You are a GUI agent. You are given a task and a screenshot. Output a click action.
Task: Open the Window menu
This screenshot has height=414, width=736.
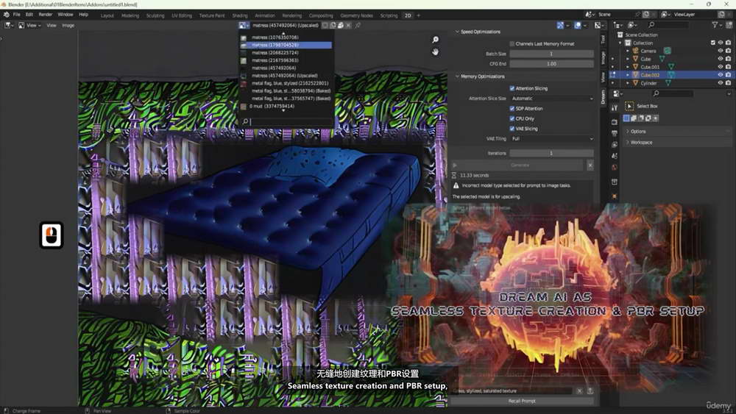(x=66, y=15)
